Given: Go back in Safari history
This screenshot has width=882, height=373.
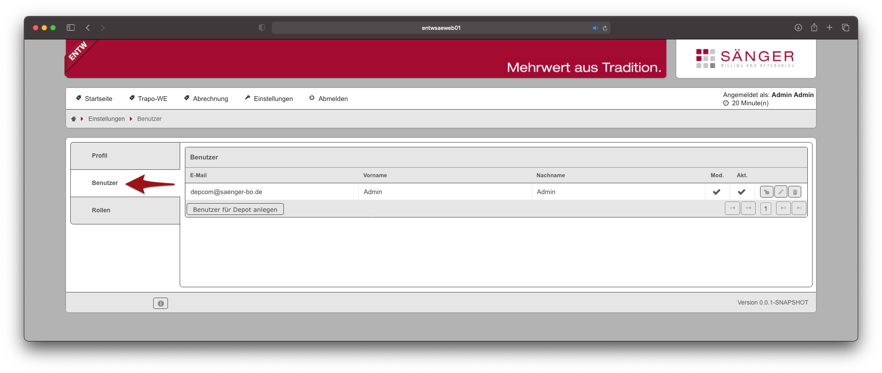Looking at the screenshot, I should (88, 28).
